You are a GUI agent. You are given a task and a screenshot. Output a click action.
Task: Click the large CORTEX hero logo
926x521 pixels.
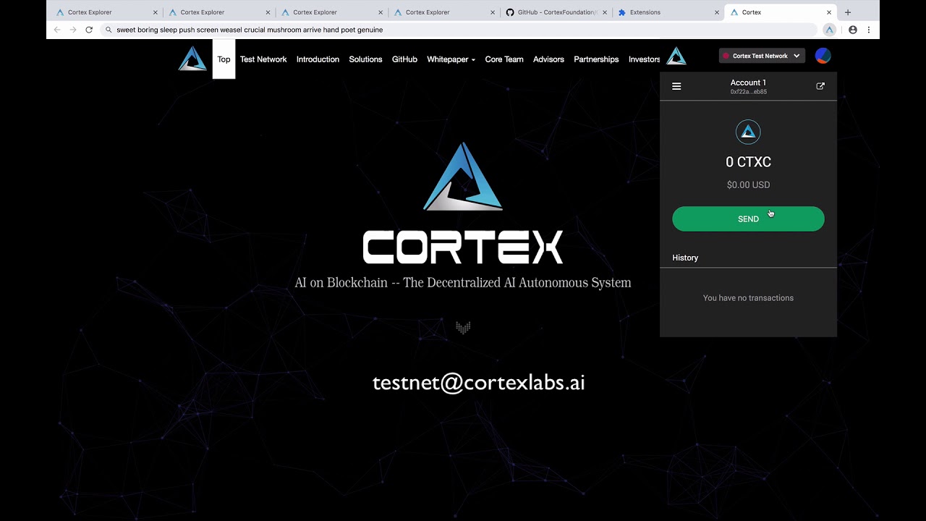[x=463, y=203]
